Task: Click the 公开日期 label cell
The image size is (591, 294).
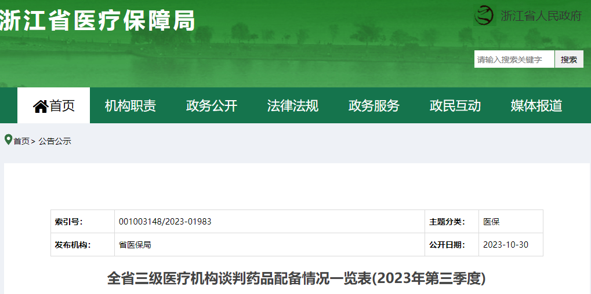Action: tap(452, 245)
